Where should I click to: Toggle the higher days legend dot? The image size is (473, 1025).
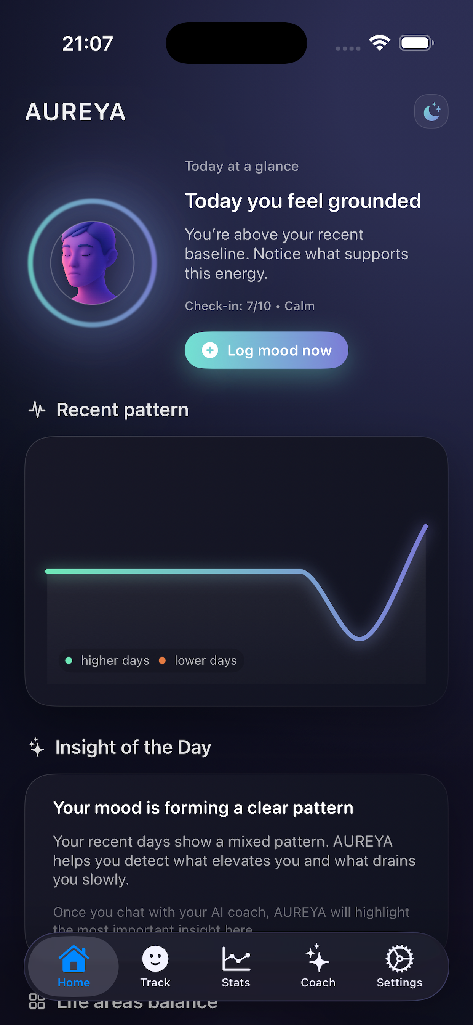[x=69, y=660]
